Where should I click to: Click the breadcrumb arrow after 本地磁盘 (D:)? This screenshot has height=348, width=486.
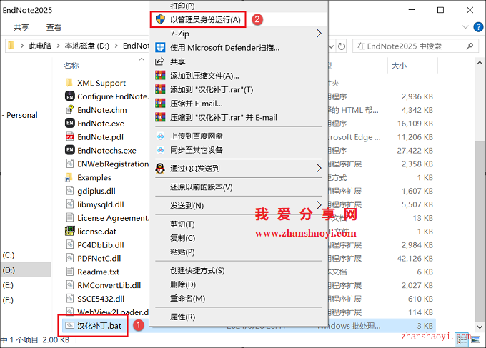(116, 46)
